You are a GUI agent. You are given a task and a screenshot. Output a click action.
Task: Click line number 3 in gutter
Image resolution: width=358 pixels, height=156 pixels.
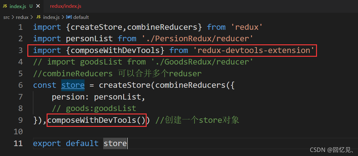(21, 51)
